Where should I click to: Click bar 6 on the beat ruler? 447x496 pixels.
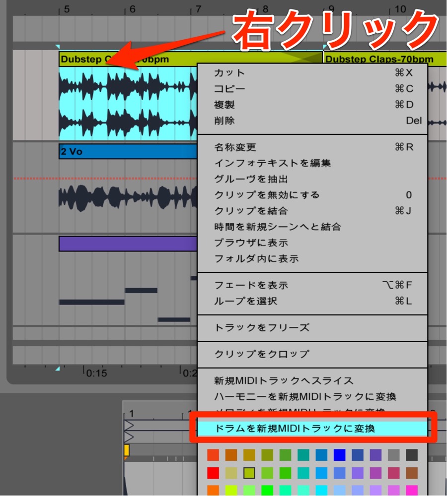tap(132, 9)
